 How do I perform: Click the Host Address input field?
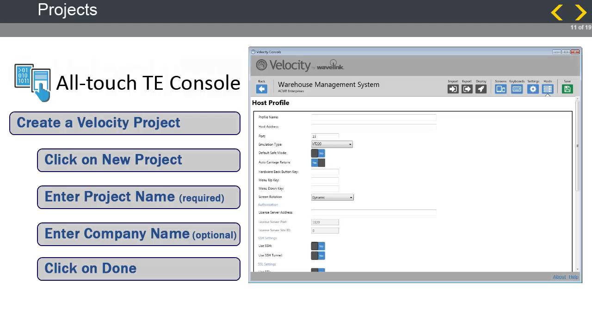pyautogui.click(x=374, y=127)
